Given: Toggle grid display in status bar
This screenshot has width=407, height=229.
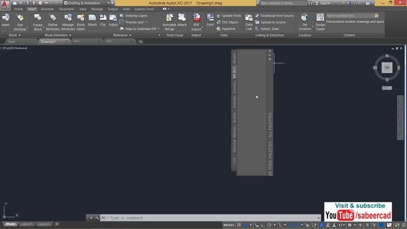Looking at the screenshot, I should point(239,225).
